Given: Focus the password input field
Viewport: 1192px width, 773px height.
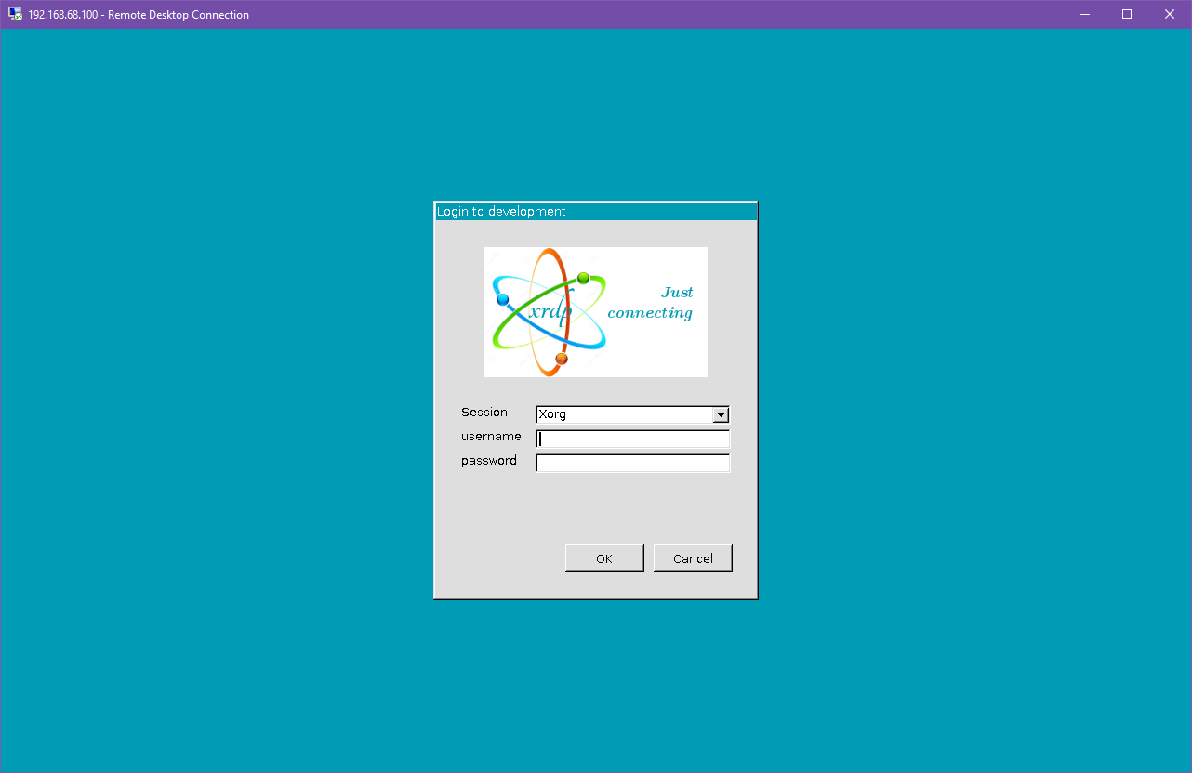Looking at the screenshot, I should tap(633, 464).
